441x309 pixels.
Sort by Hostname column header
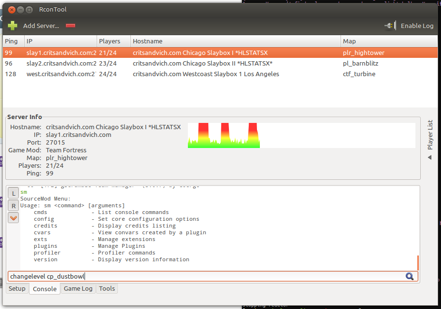[236, 41]
